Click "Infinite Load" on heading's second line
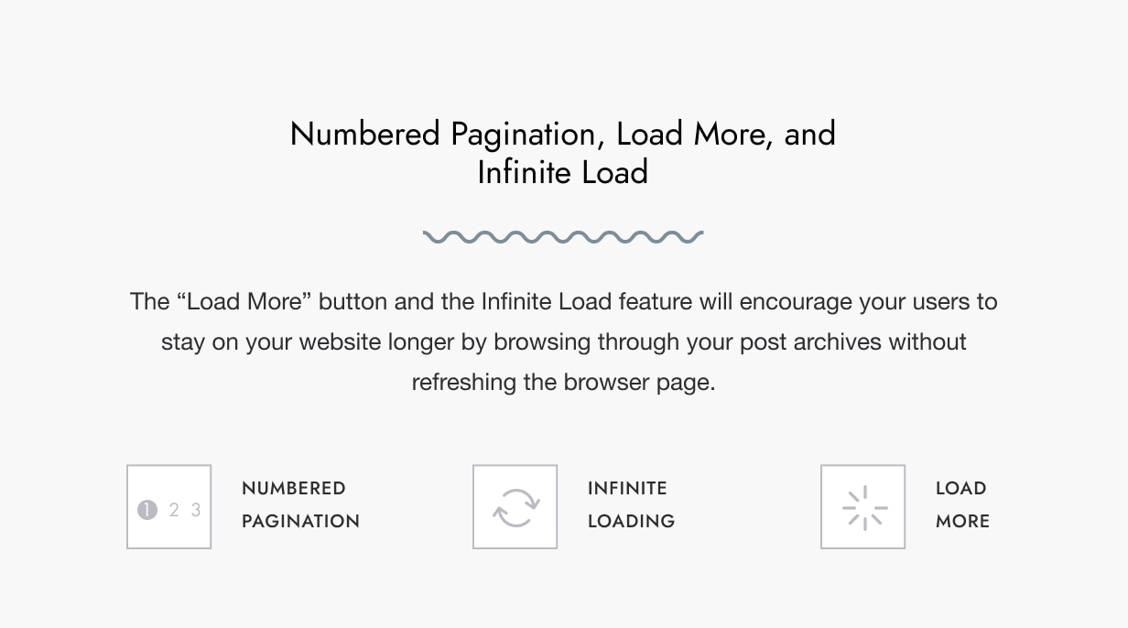 pos(563,172)
